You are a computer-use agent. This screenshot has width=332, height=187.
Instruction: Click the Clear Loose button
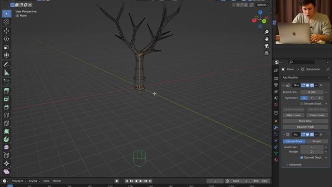click(x=317, y=115)
